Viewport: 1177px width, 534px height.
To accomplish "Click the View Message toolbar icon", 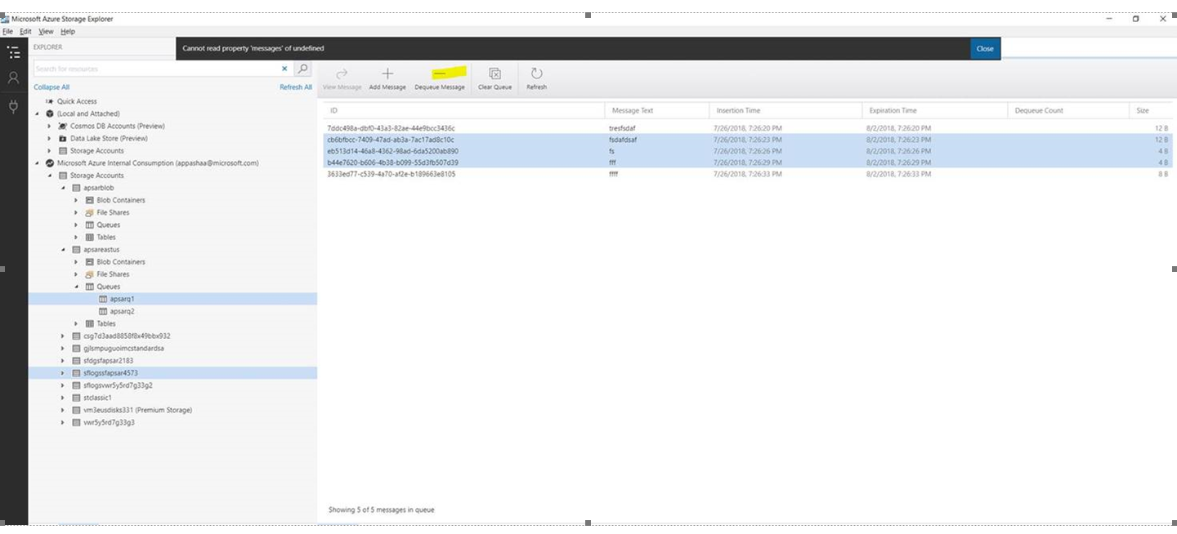I will pyautogui.click(x=342, y=78).
